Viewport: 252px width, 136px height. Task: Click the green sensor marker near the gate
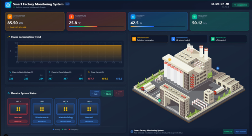pyautogui.click(x=159, y=101)
